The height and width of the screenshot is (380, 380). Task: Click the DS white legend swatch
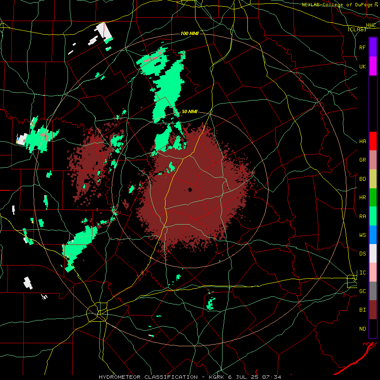click(373, 253)
